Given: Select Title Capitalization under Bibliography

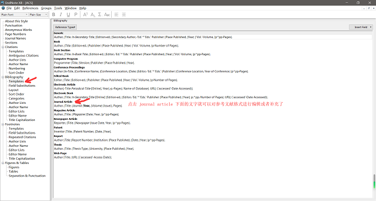Looking at the screenshot, I should (x=22, y=120).
